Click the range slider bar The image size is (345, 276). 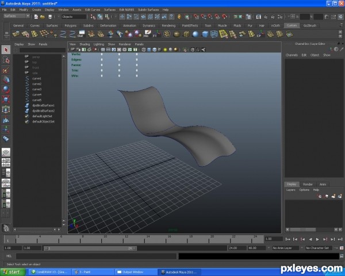[x=90, y=248]
